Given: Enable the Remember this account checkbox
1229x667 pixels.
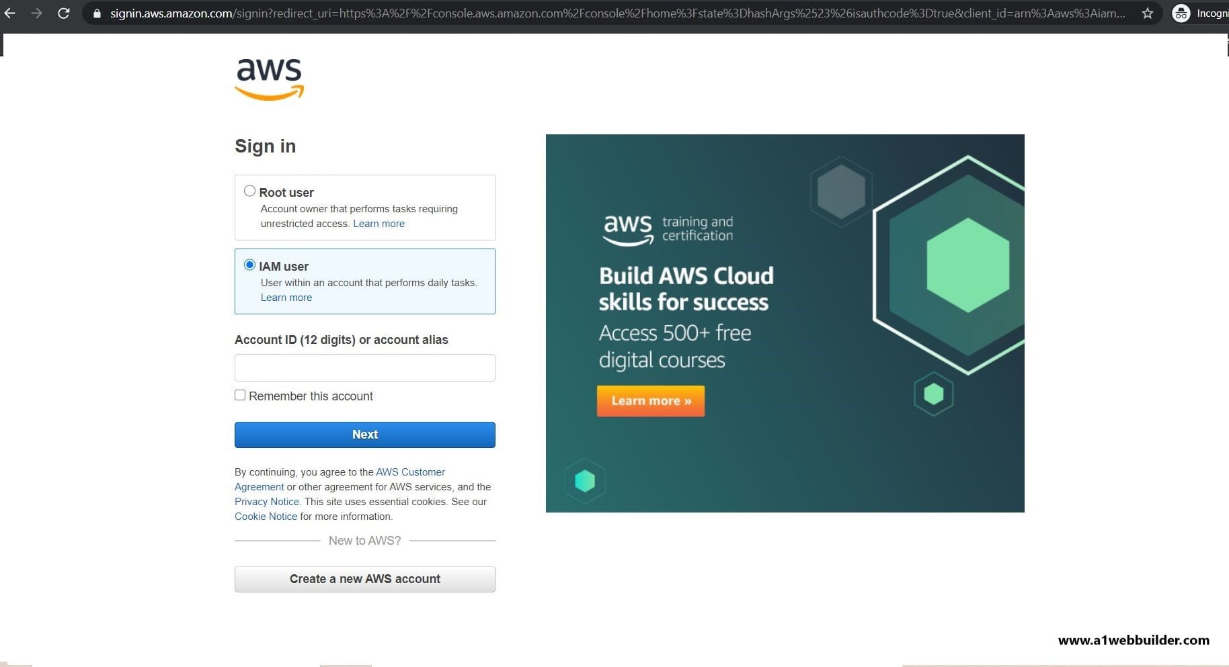Looking at the screenshot, I should 240,395.
